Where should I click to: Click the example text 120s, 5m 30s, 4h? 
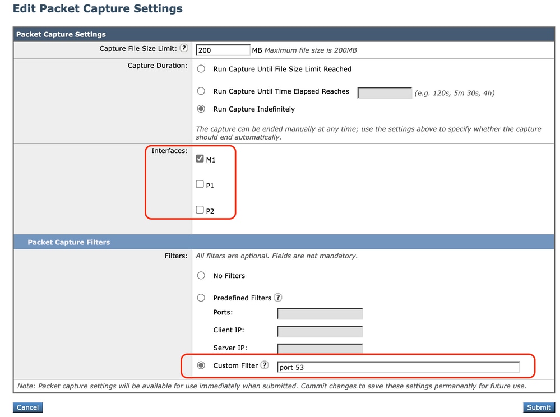click(x=454, y=93)
